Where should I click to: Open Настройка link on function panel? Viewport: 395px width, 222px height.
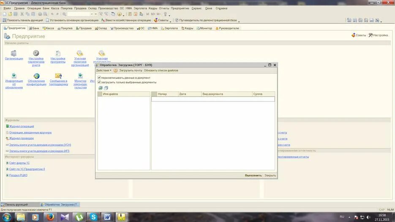(x=379, y=36)
